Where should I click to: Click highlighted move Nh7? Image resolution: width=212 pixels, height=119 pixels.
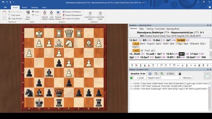182,54
